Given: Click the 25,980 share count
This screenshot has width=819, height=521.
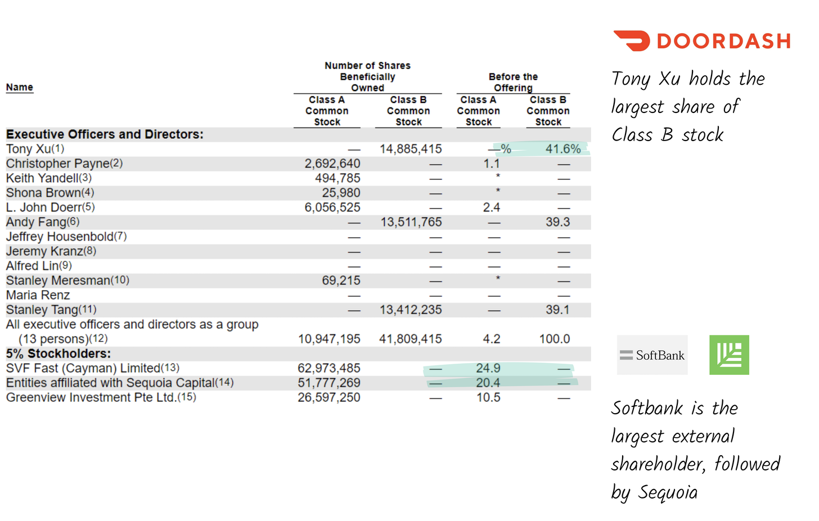Looking at the screenshot, I should tap(341, 193).
